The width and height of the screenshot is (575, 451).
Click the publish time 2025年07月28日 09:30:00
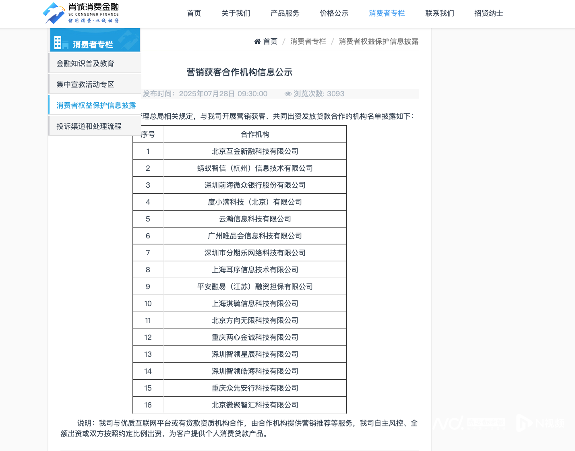[x=223, y=94]
